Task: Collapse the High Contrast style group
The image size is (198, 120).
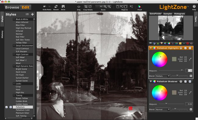Action: [x=14, y=55]
